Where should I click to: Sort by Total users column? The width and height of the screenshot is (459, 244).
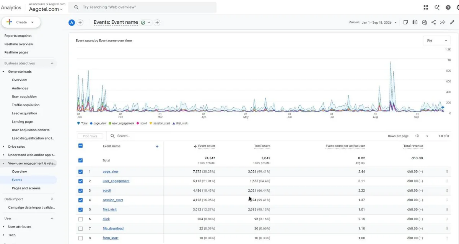click(x=262, y=146)
